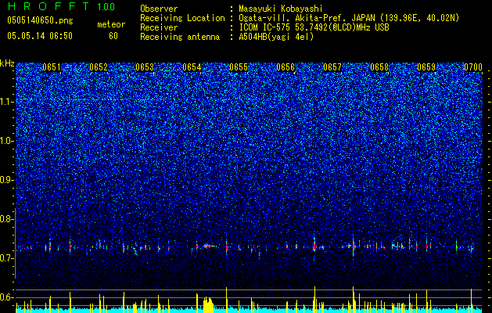Select the filename 0505140650.png
492x313 pixels.
click(x=40, y=20)
